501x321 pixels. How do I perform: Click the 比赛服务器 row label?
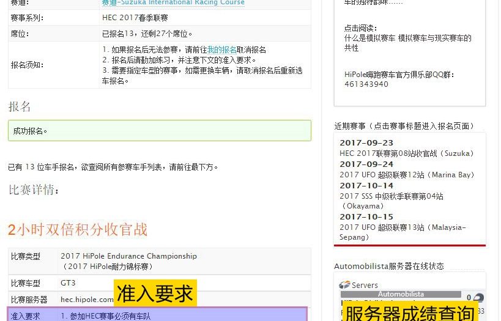(x=29, y=300)
